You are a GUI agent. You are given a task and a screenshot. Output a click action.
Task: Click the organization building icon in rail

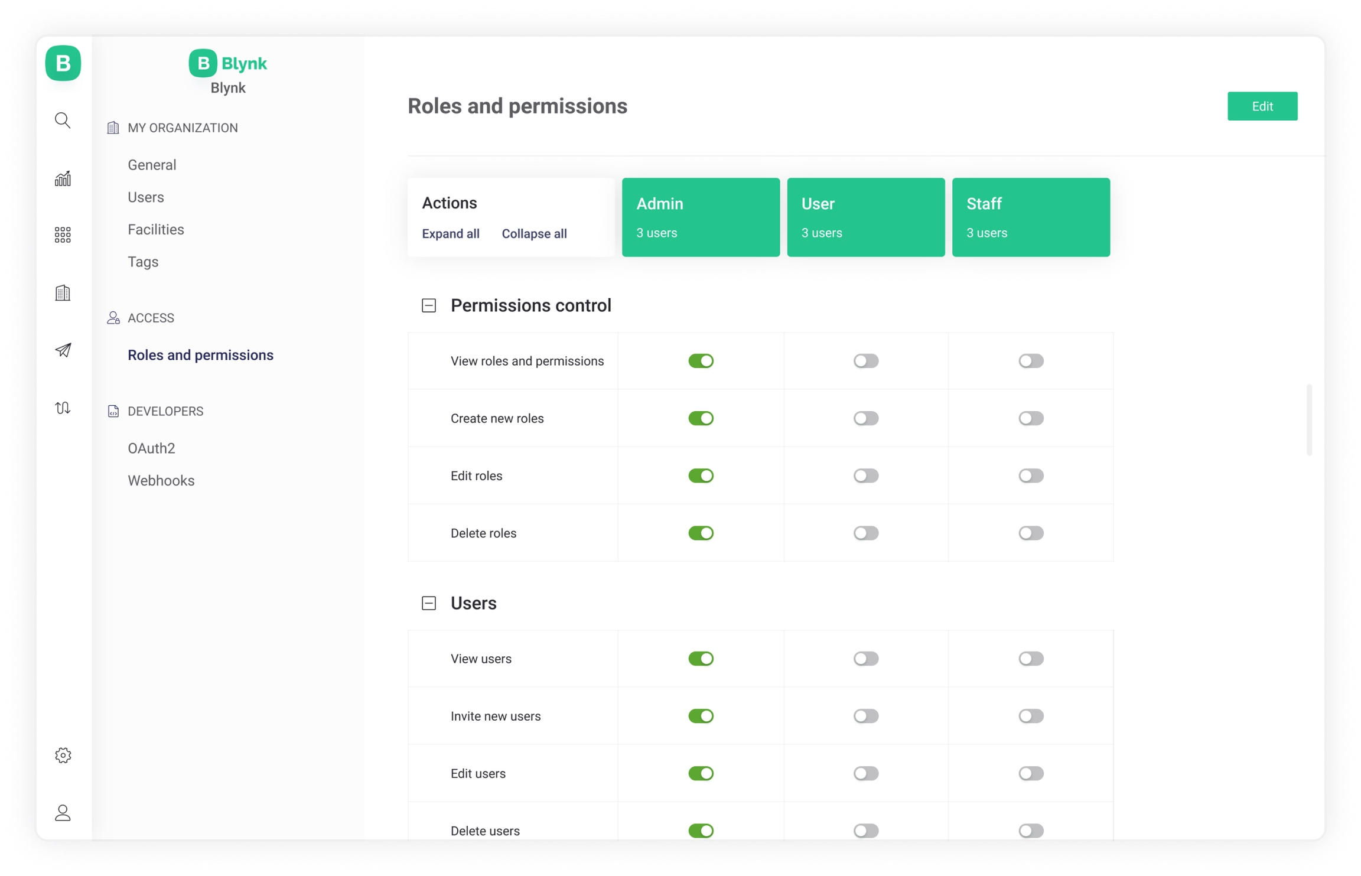click(x=63, y=293)
